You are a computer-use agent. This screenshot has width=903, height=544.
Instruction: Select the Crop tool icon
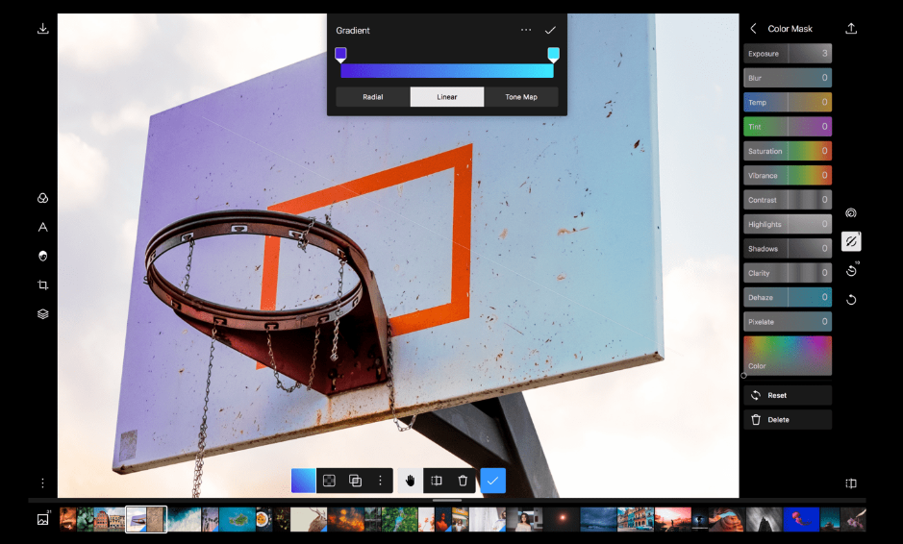[x=42, y=284]
